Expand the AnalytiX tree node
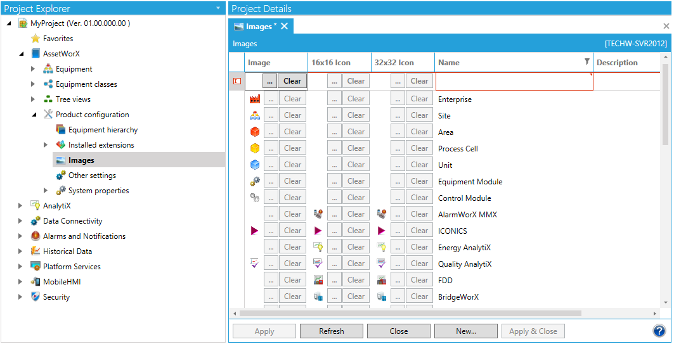Image resolution: width=674 pixels, height=344 pixels. 20,206
